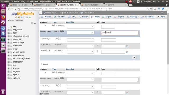Bookmark this page with star icon
Screen dimensions: 169x95
click(x=151, y=9)
